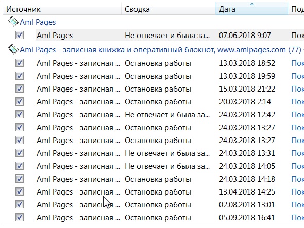Viewport: 304px width, 228px height.
Task: Open details link for 05.09.2018 16:41 row
Action: [x=298, y=218]
